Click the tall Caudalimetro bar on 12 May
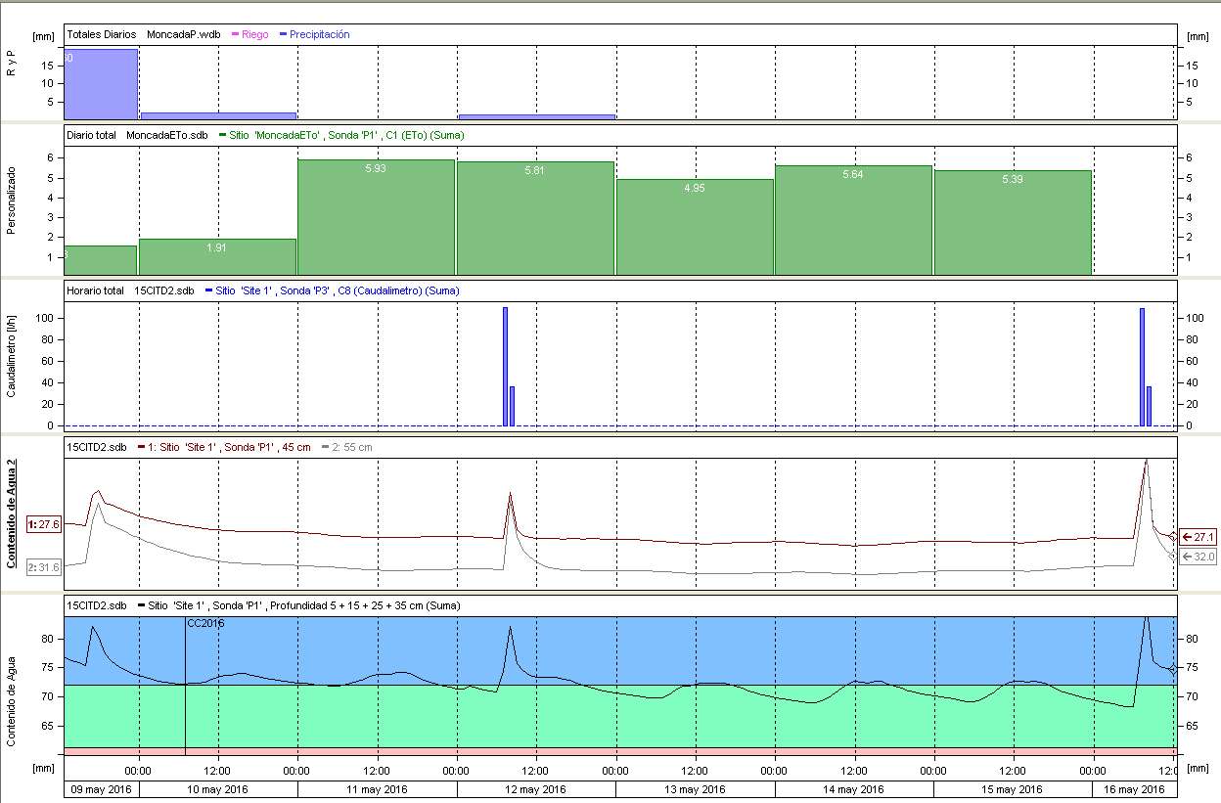This screenshot has width=1221, height=803. click(506, 367)
